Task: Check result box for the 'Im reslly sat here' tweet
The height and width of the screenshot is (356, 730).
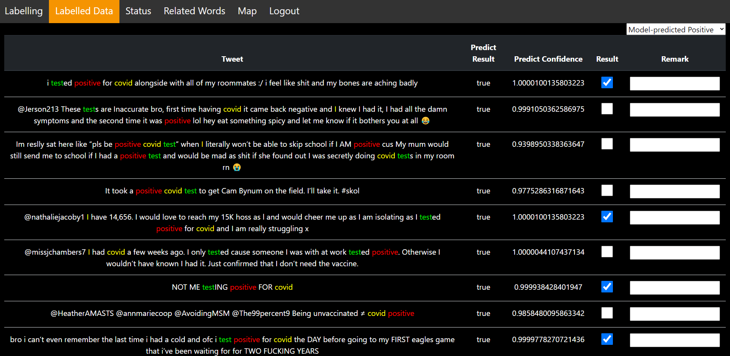Action: click(x=607, y=144)
